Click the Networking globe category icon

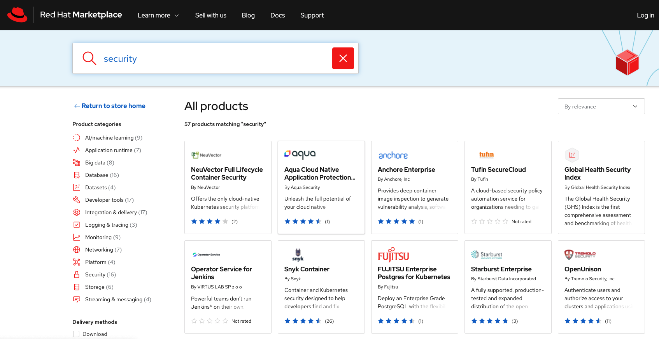(77, 250)
